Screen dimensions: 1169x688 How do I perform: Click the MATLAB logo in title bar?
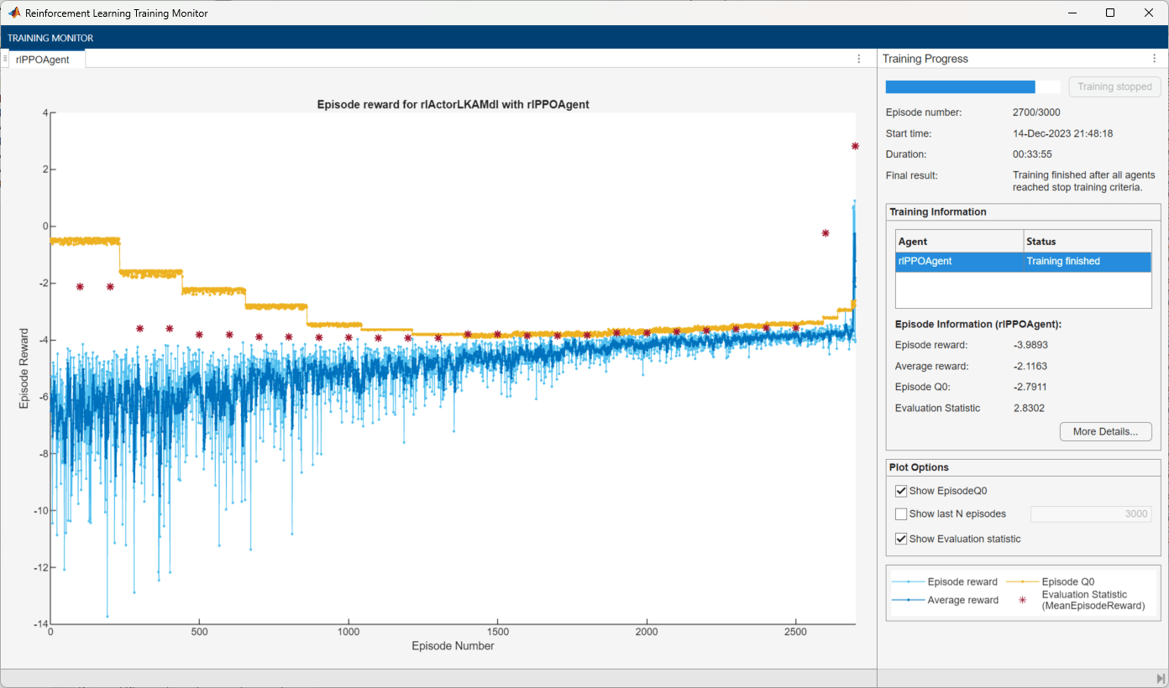tap(14, 13)
